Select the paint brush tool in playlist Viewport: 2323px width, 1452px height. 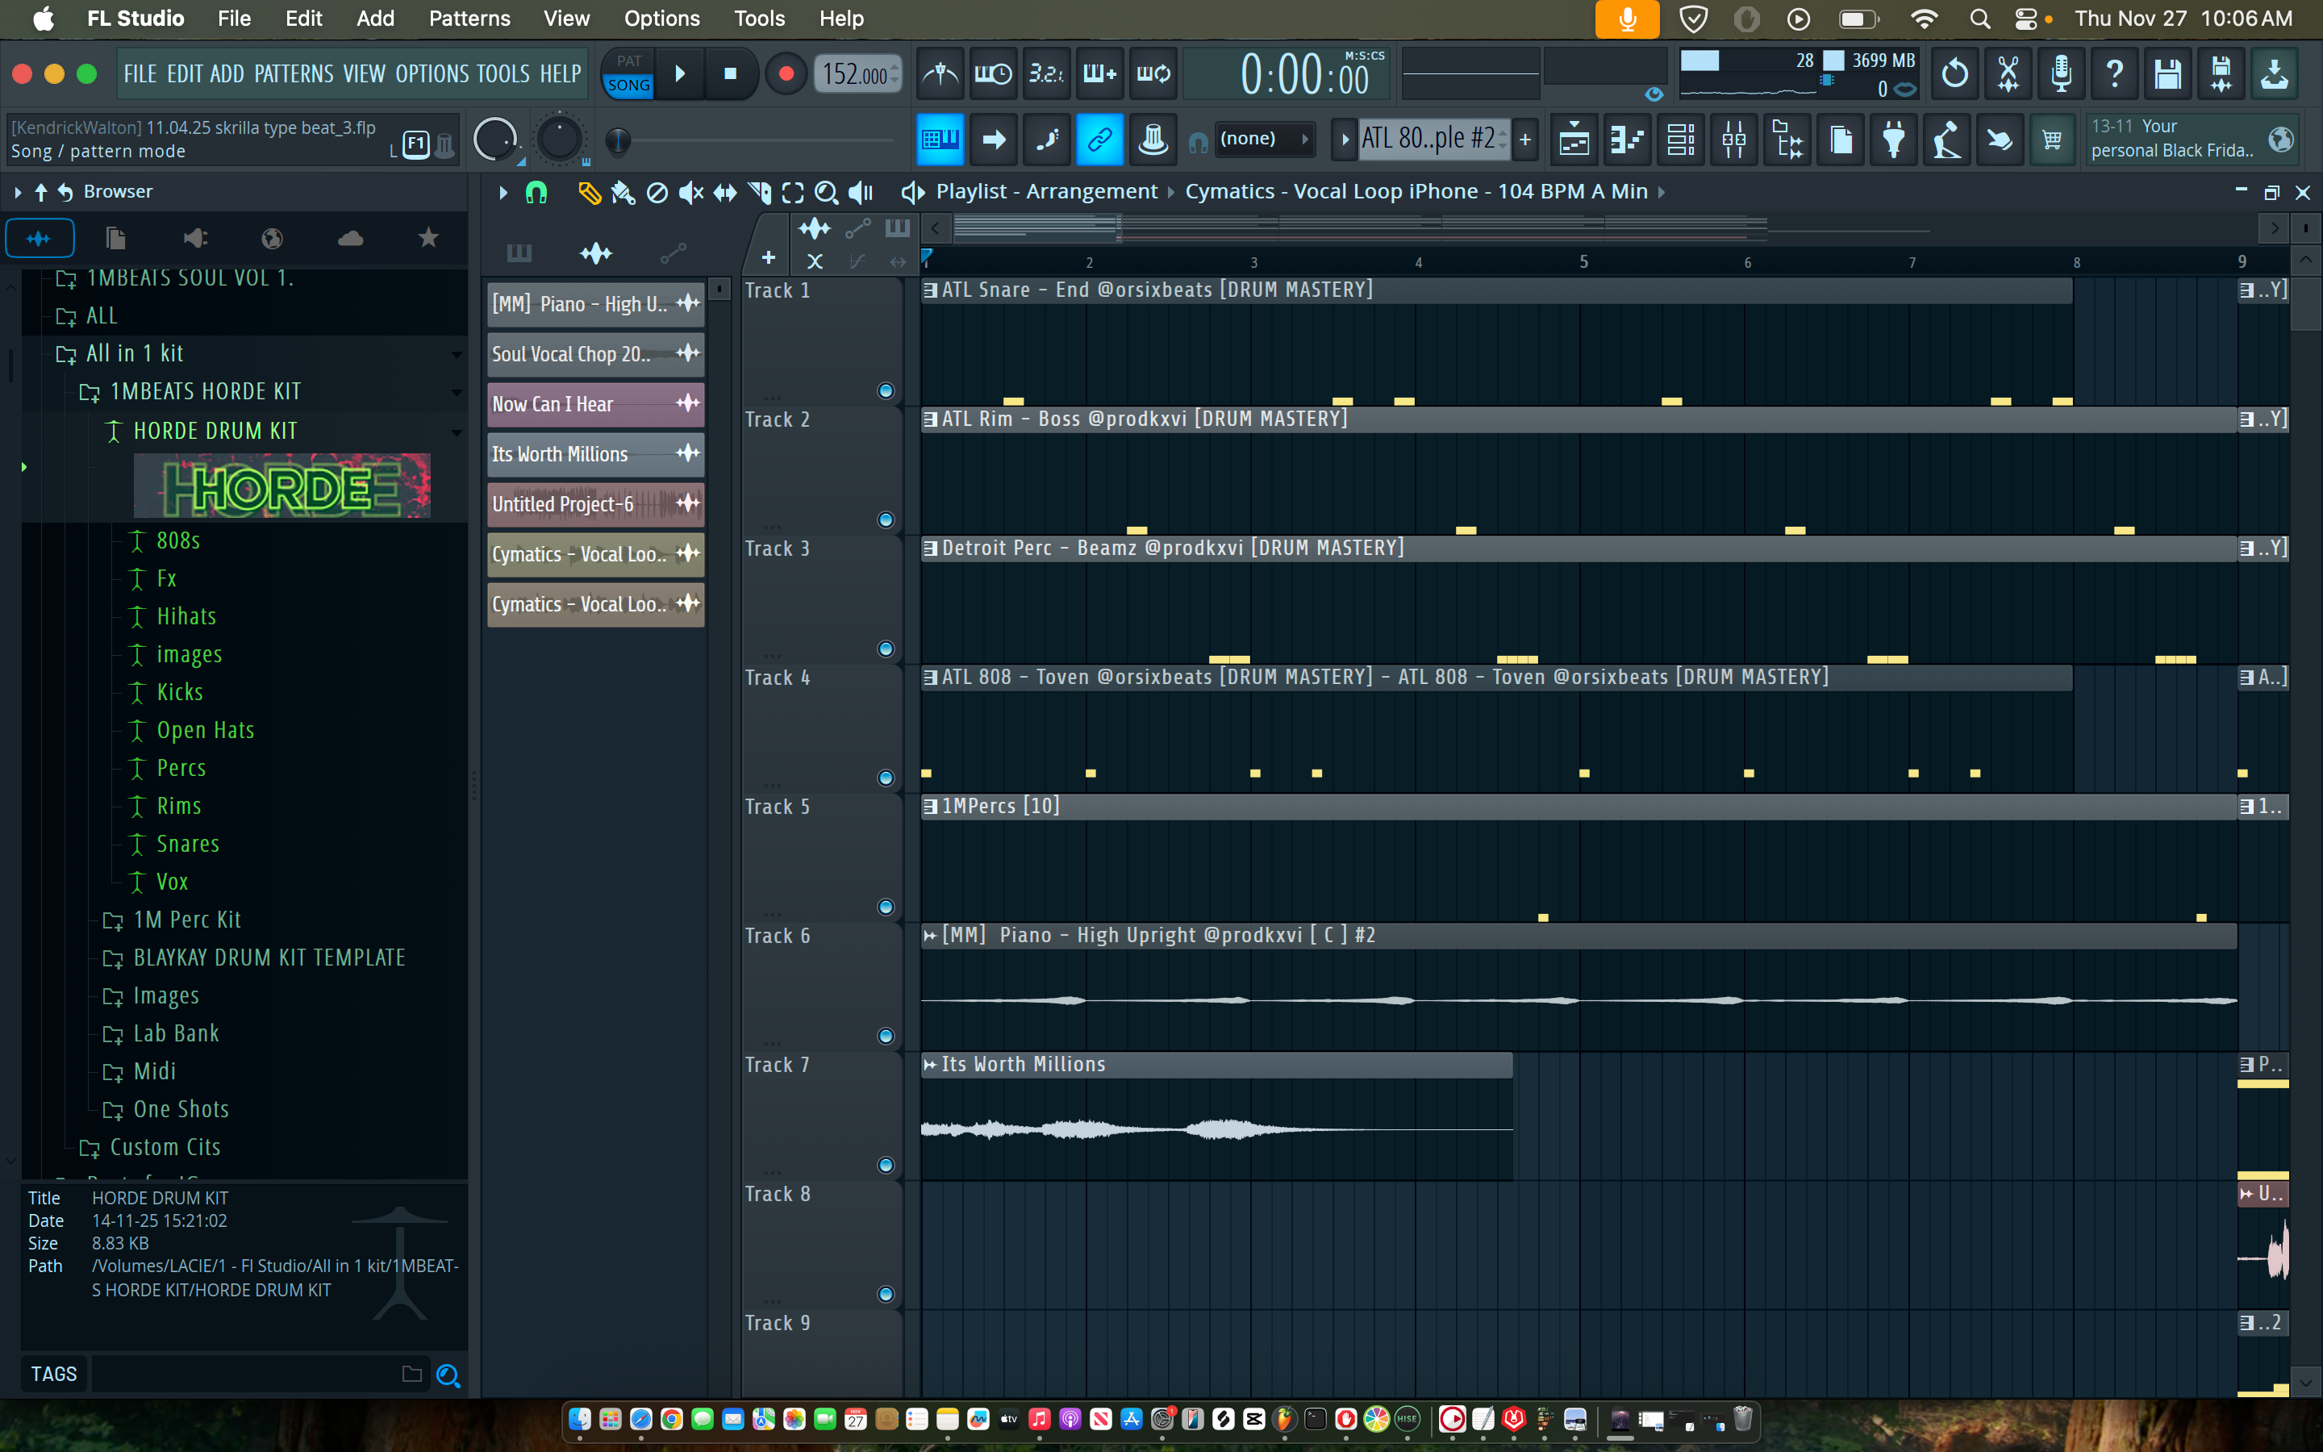click(x=622, y=192)
